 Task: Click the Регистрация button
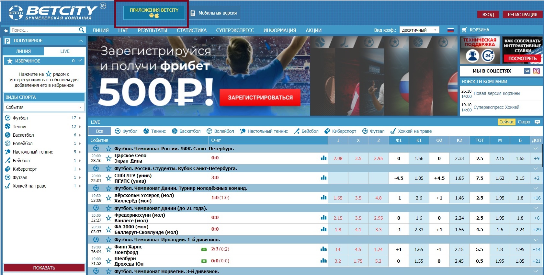coord(522,15)
